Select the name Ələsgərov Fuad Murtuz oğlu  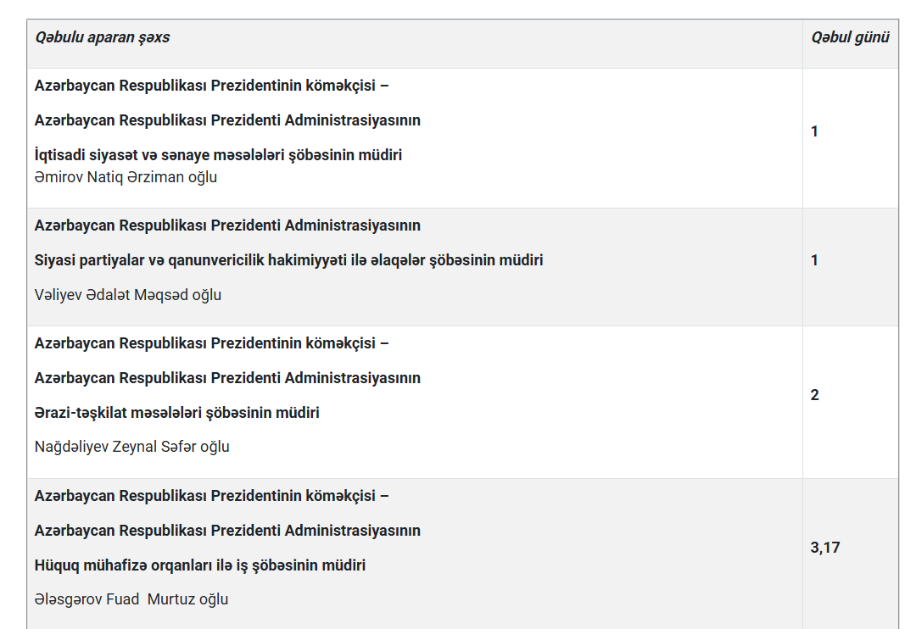coord(131,599)
